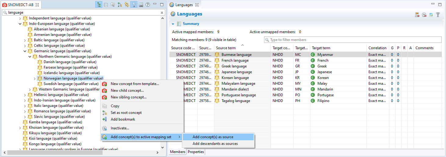The image size is (446, 157).
Task: Select Add concept(s) as source
Action: [x=213, y=137]
